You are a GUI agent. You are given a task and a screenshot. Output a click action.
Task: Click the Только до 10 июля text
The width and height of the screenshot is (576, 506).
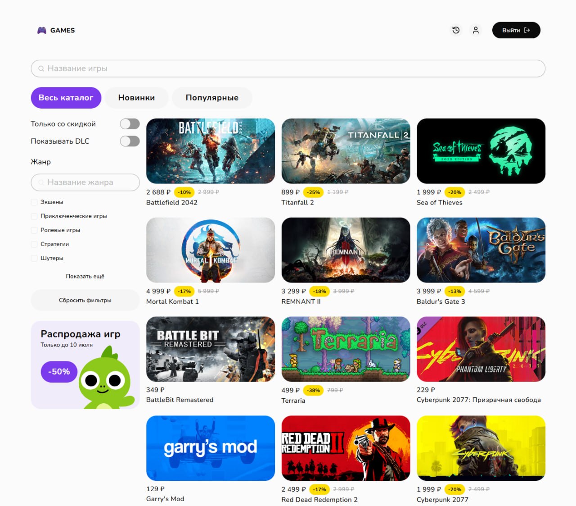pos(67,345)
